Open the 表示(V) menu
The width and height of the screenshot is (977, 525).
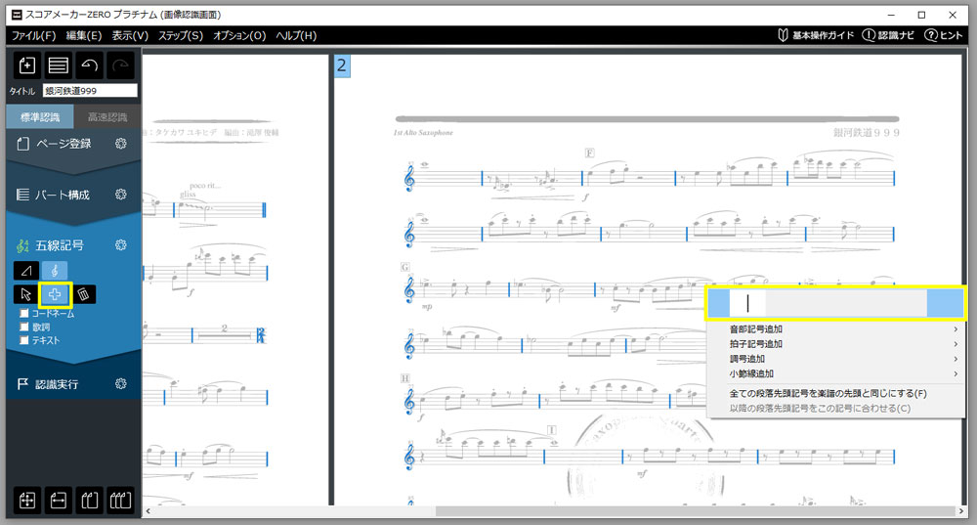130,35
